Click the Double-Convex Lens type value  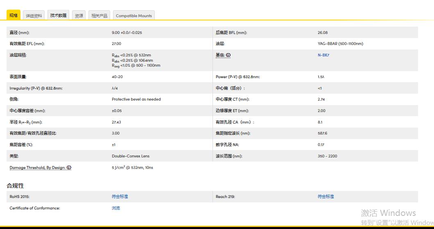(x=131, y=156)
